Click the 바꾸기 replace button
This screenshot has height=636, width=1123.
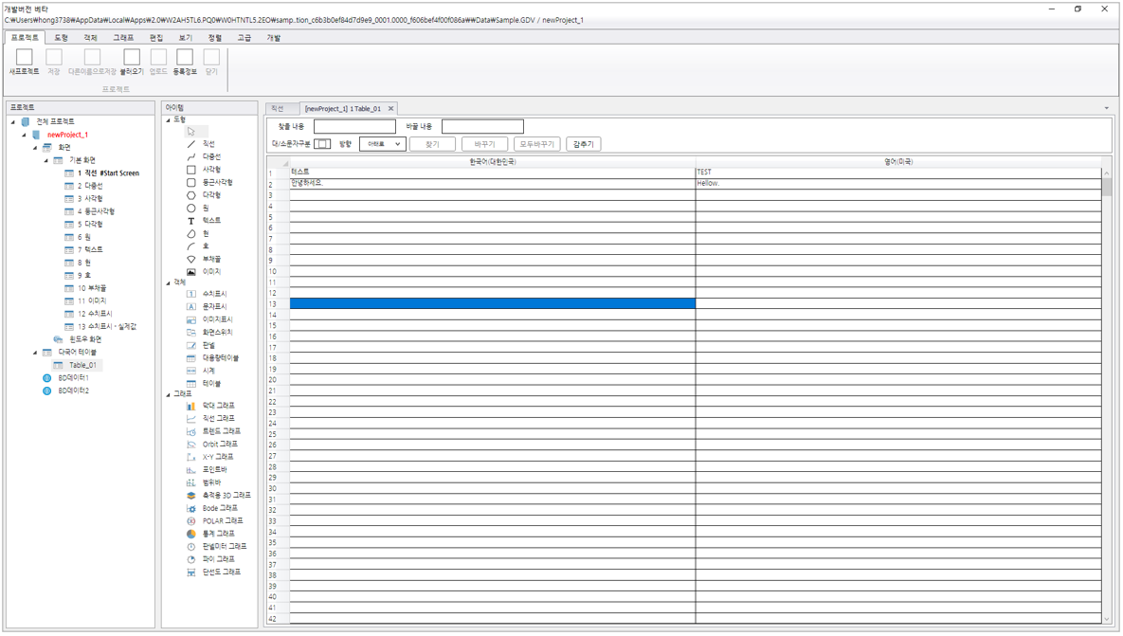click(x=485, y=144)
